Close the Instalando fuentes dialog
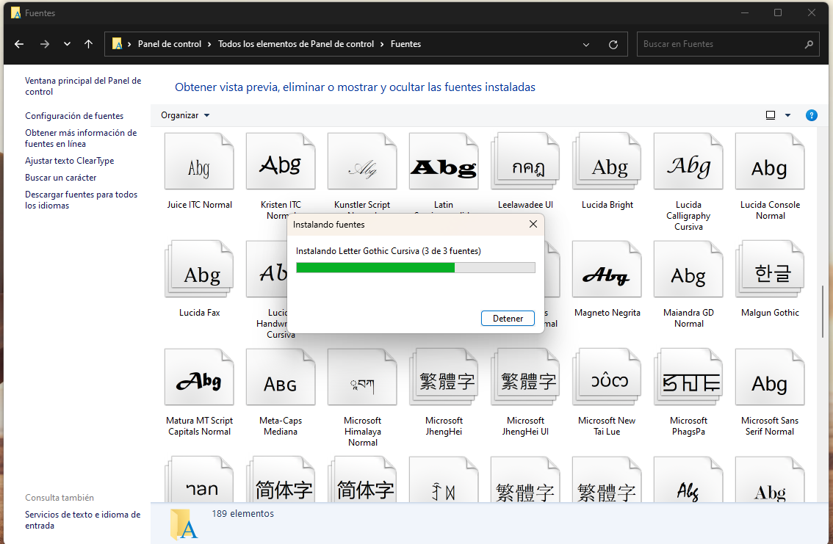This screenshot has width=833, height=544. [533, 224]
